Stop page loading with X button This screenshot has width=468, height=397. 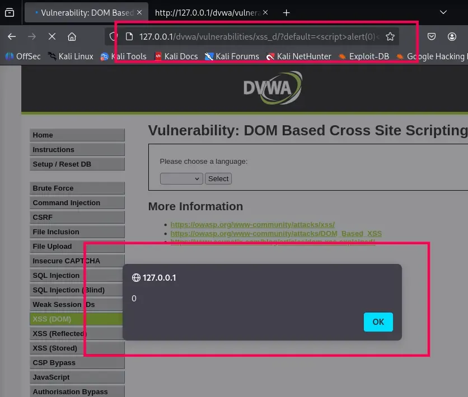(x=52, y=37)
